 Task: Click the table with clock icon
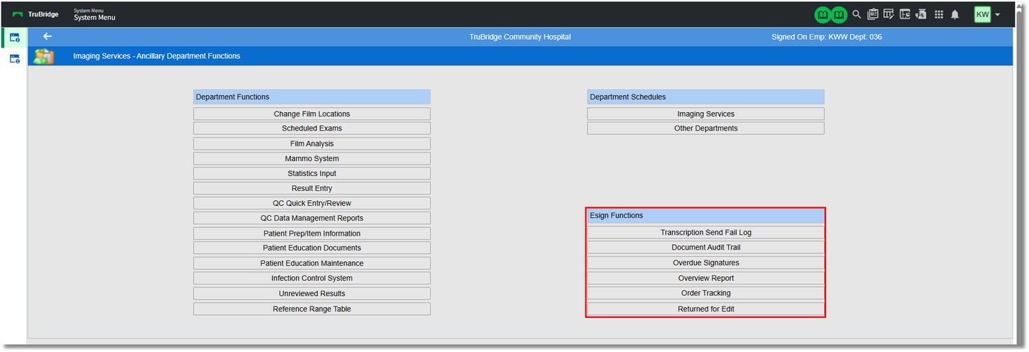[905, 14]
